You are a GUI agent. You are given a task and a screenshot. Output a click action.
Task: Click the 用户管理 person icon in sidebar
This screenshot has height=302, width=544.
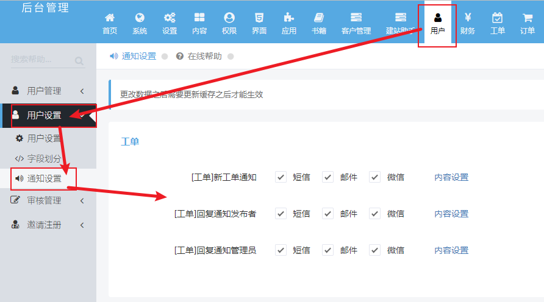point(15,90)
